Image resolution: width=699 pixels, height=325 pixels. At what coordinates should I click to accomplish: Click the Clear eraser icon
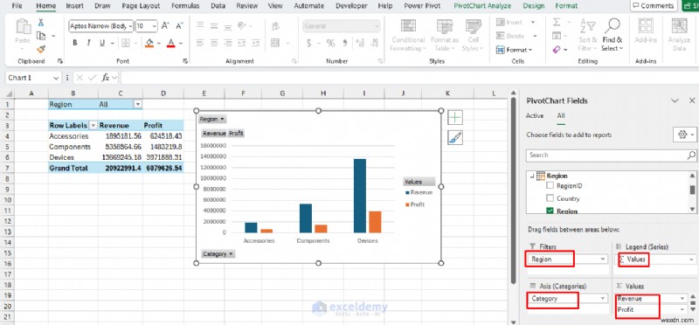pyautogui.click(x=556, y=50)
